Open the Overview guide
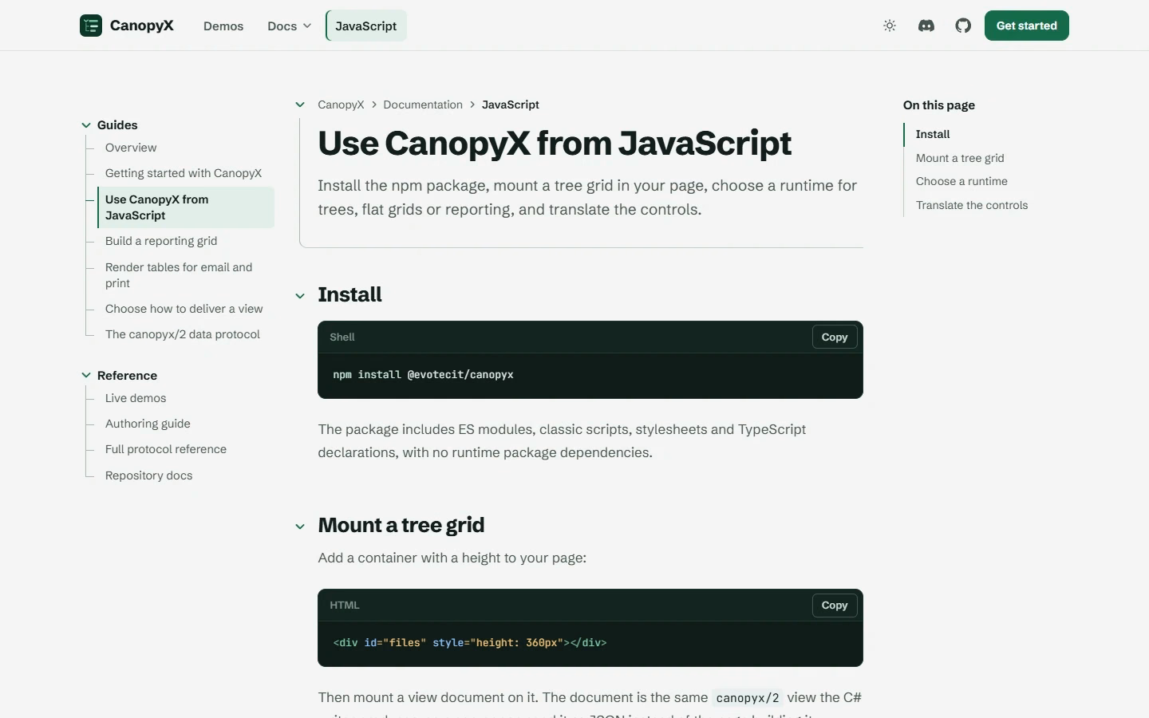This screenshot has width=1149, height=718. tap(131, 148)
